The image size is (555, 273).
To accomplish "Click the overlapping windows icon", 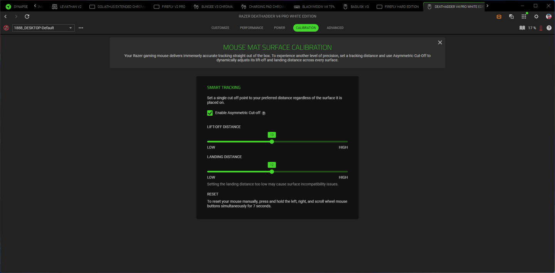I will point(511,17).
